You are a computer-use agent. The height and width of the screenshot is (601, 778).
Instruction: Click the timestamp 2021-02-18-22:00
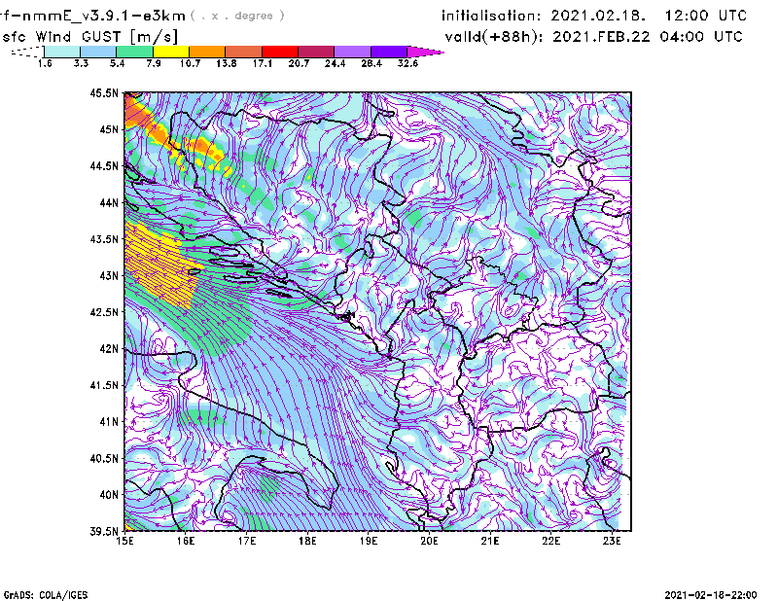[x=711, y=595]
